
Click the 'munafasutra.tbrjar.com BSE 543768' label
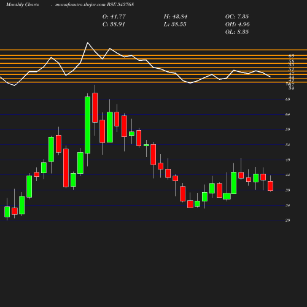(95, 4)
